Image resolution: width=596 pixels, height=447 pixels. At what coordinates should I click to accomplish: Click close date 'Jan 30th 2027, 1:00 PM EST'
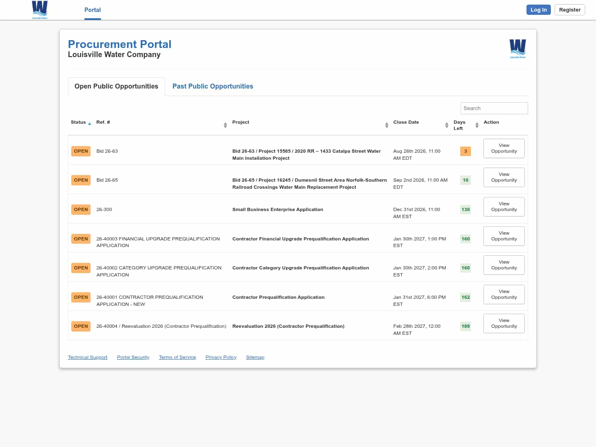click(420, 242)
